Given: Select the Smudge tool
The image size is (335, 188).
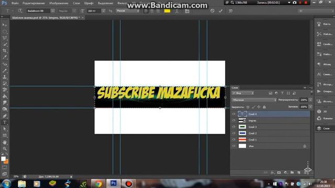Looking at the screenshot, I should 5,103.
